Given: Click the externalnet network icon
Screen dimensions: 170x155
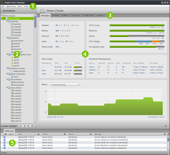Looking at the screenshot, I should [12, 41].
